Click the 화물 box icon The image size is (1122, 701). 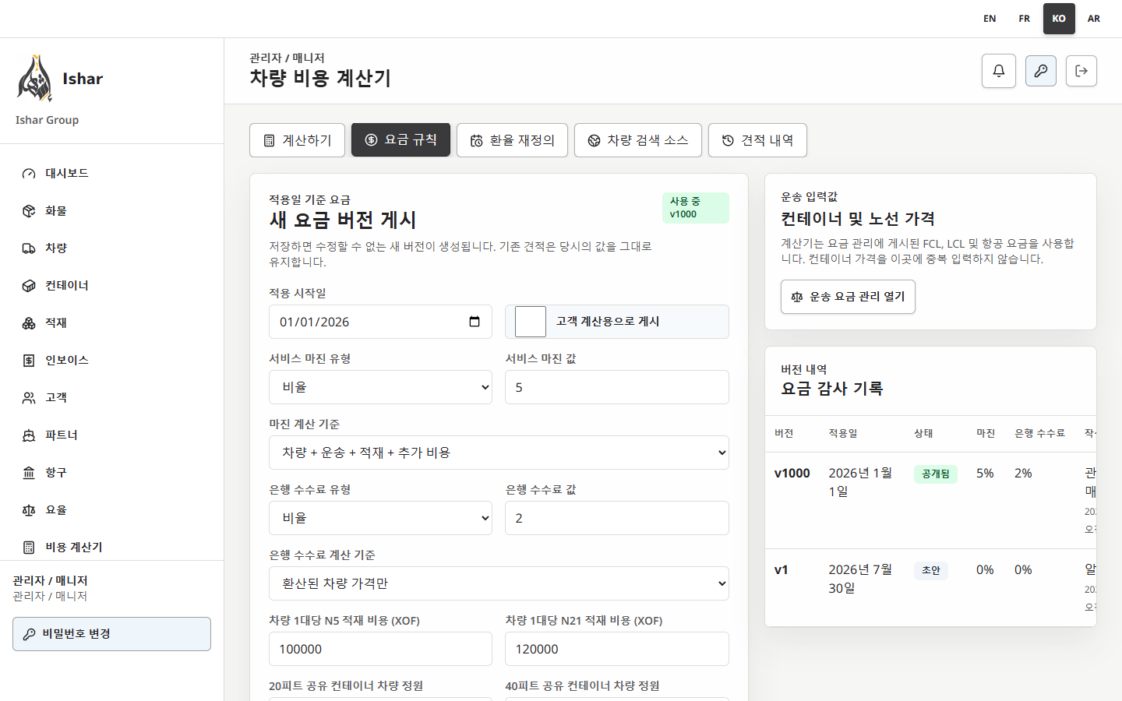tap(29, 211)
